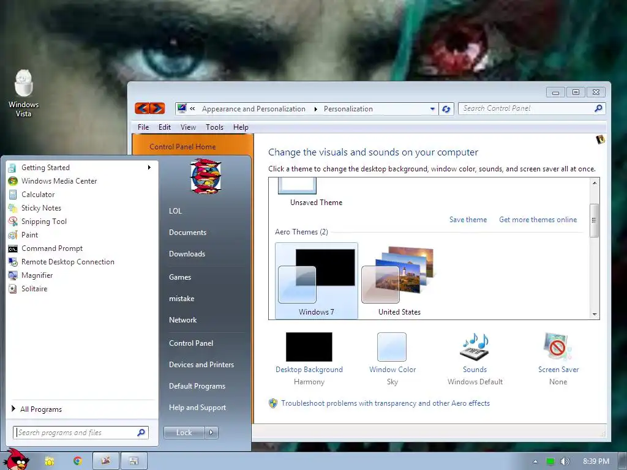Open the address bar history dropdown
This screenshot has width=627, height=470.
point(432,109)
